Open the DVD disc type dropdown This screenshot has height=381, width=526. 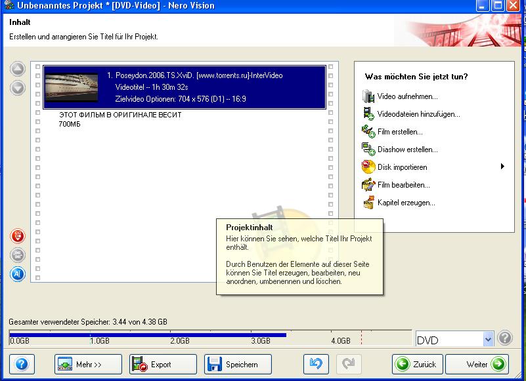click(487, 340)
